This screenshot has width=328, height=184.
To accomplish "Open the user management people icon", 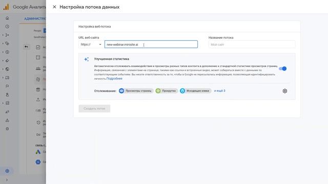I will tap(38, 68).
